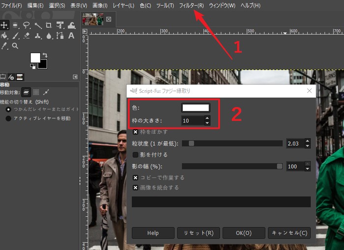Click the リセット(R) button
Image resolution: width=344 pixels, height=250 pixels.
tap(199, 233)
